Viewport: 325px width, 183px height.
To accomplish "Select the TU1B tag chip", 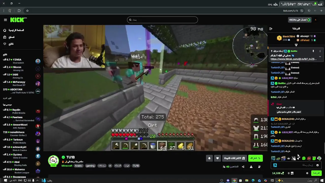I will [136, 166].
